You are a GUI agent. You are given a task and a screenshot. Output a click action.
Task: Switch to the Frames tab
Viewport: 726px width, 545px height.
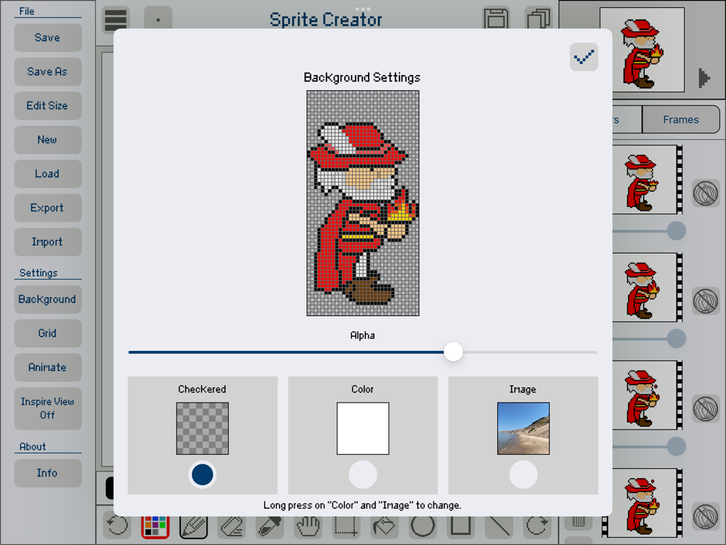[681, 120]
